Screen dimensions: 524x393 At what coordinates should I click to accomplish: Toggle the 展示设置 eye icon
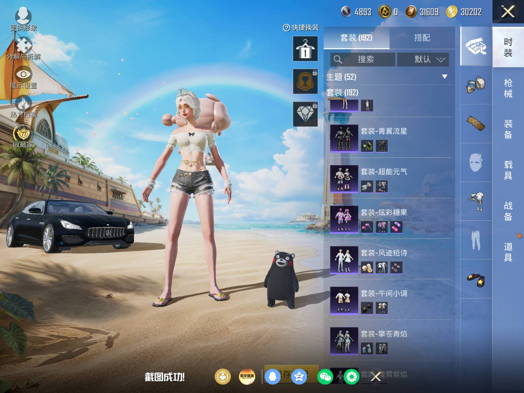[x=23, y=74]
